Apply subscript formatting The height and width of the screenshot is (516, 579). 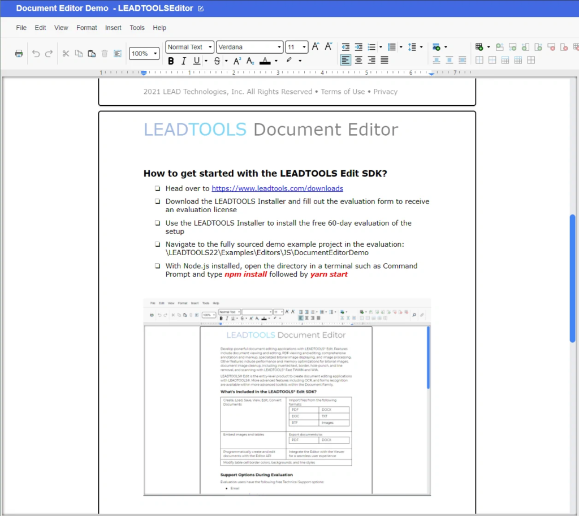pyautogui.click(x=249, y=60)
